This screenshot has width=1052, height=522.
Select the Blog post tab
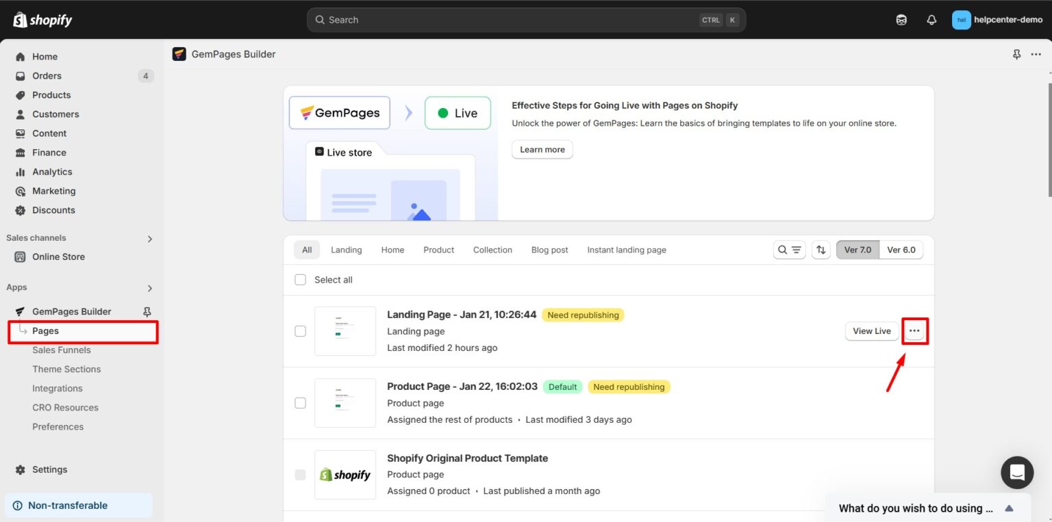click(x=549, y=250)
